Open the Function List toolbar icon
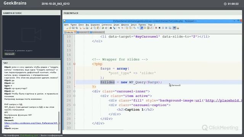The height and width of the screenshot is (137, 244). tap(151, 28)
